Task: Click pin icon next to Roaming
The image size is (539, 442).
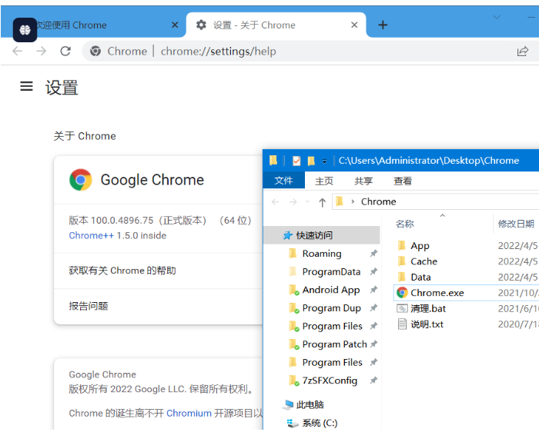Action: (x=373, y=254)
